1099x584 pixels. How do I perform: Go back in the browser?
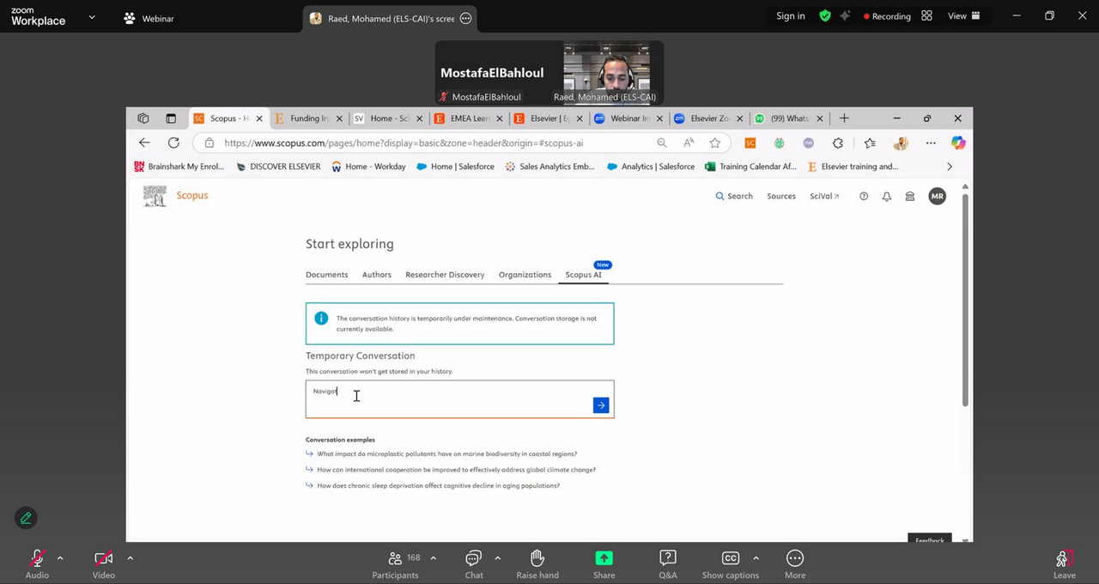click(144, 143)
